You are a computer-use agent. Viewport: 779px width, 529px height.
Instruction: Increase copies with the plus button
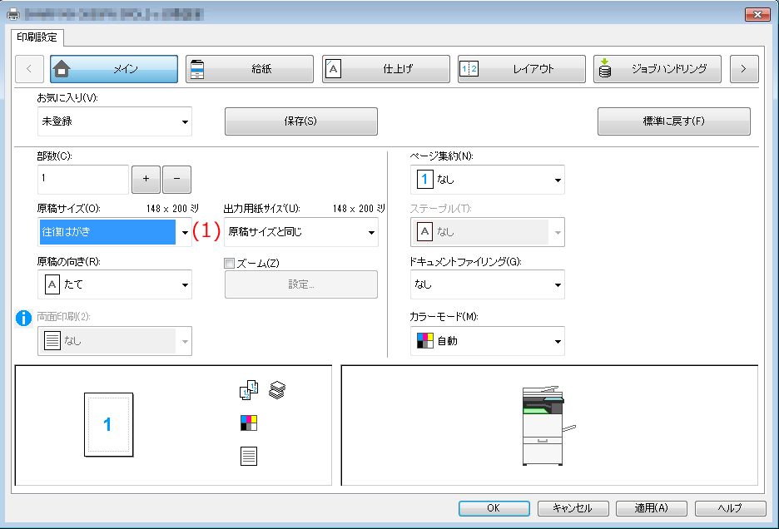[x=146, y=179]
